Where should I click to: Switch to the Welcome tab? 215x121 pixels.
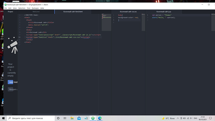[x=36, y=12]
